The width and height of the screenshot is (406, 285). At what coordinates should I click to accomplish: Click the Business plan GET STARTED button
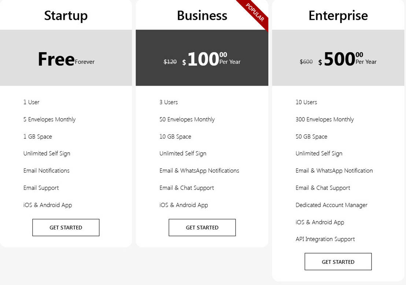click(202, 227)
